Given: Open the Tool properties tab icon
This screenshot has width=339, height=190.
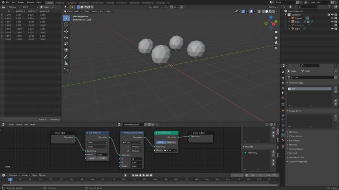Looking at the screenshot, I should click(283, 72).
